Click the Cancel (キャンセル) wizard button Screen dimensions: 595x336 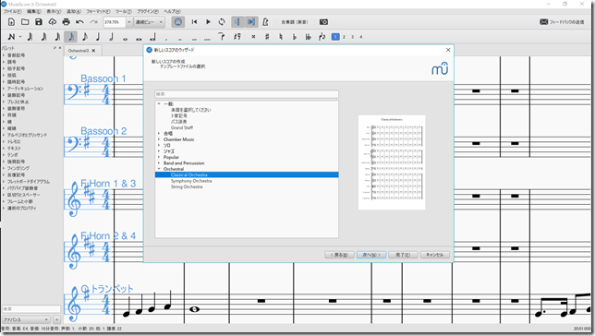(x=435, y=255)
